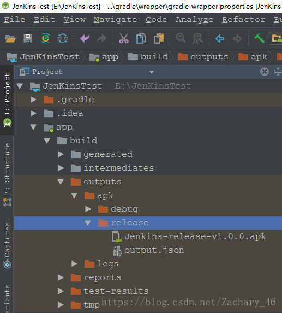Click the Copy documents icon
This screenshot has width=282, height=313.
141,38
